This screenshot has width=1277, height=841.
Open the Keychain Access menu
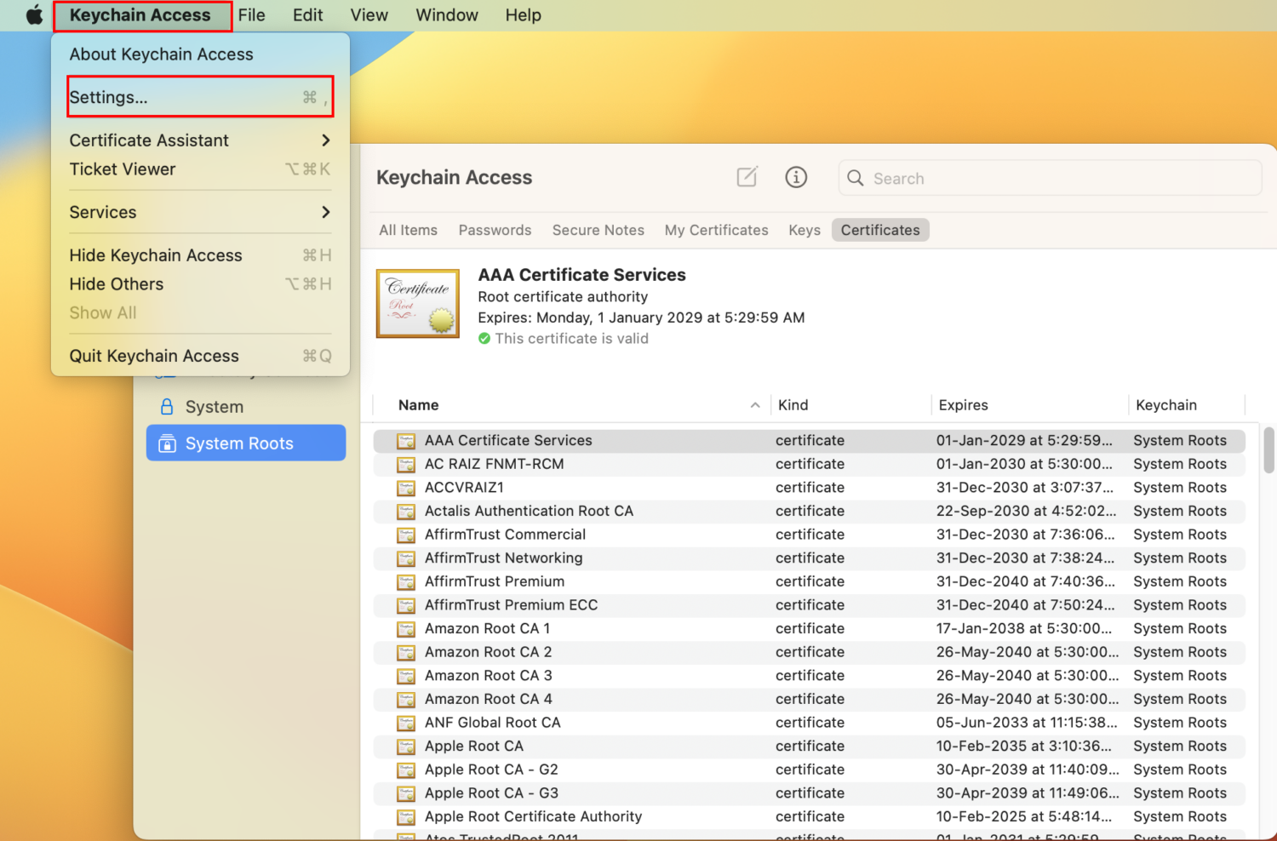(140, 15)
